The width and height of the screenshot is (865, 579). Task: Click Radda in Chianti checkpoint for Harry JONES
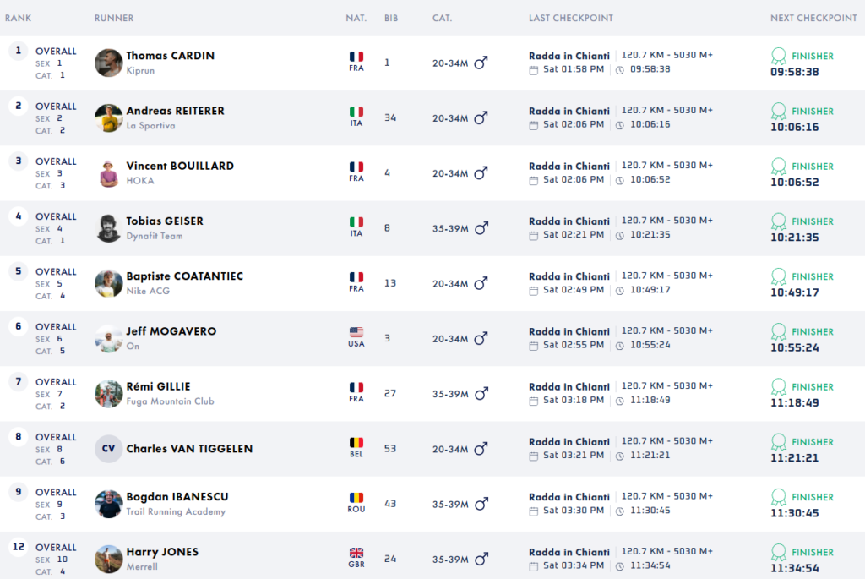tap(569, 552)
